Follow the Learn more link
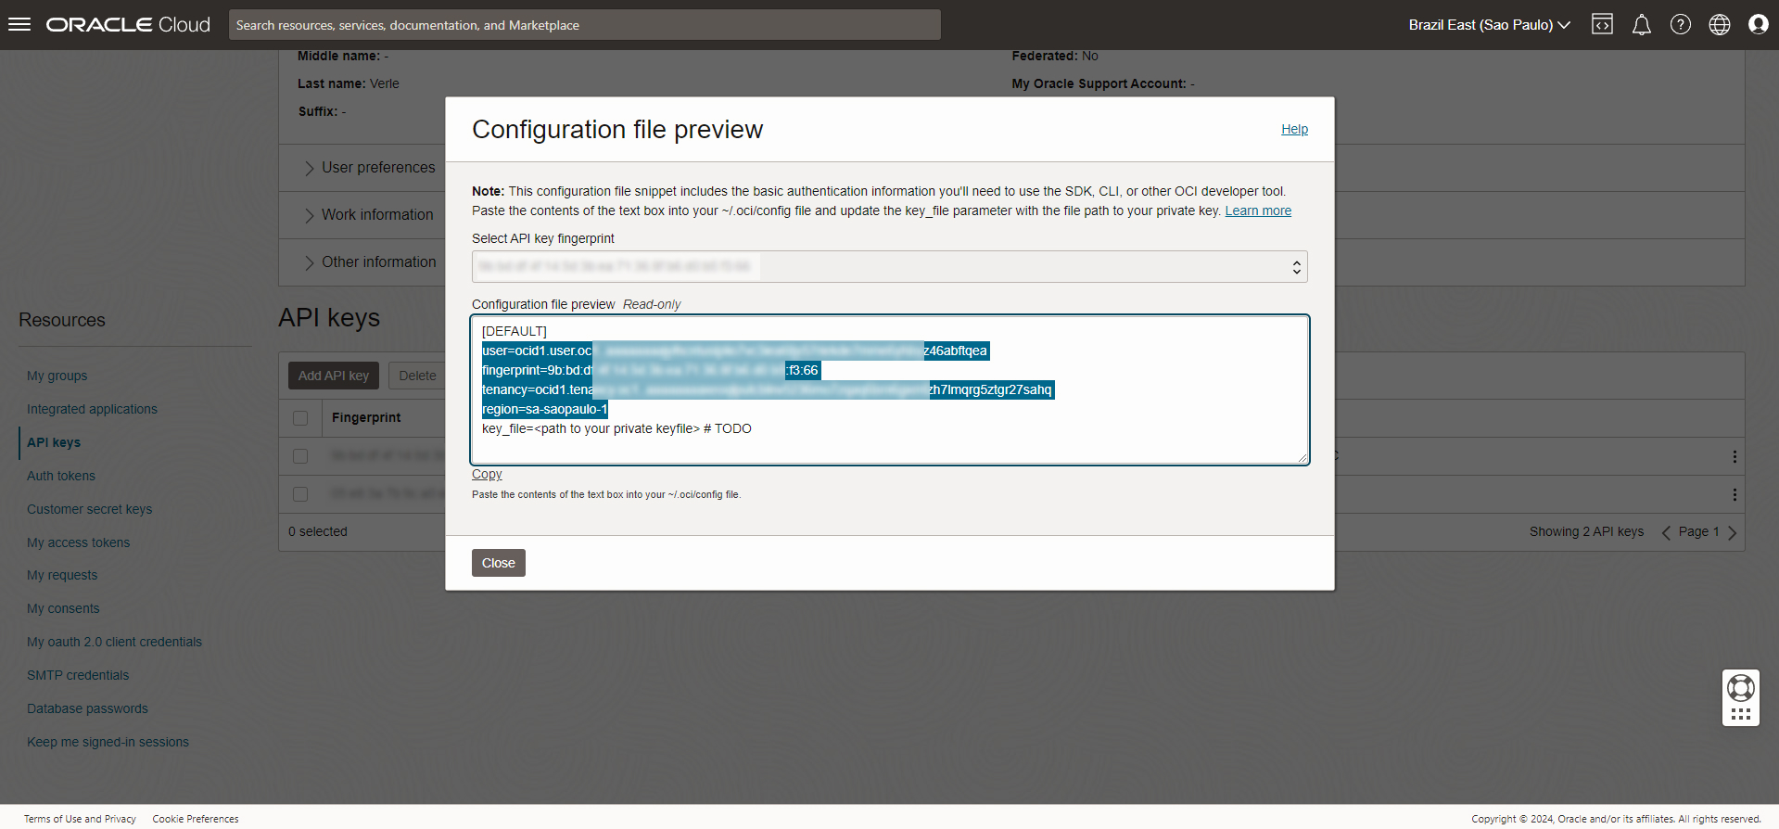The height and width of the screenshot is (829, 1779). pyautogui.click(x=1258, y=210)
